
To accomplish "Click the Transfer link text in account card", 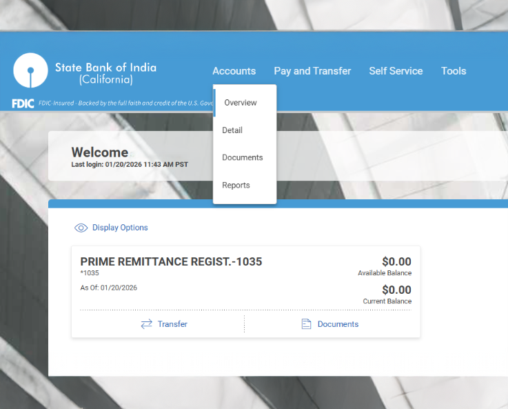I will tap(172, 324).
